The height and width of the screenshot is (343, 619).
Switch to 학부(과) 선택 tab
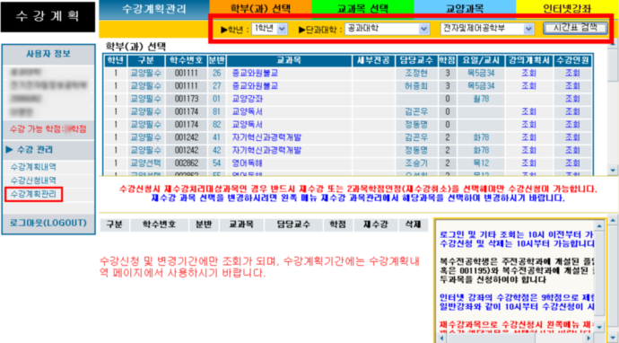(260, 9)
